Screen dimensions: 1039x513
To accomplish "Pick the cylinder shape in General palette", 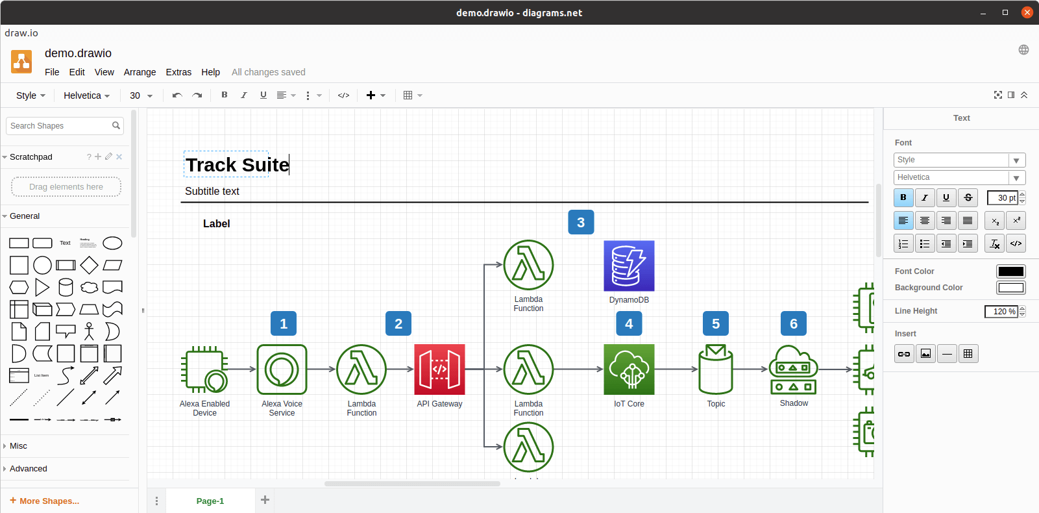I will click(x=66, y=287).
